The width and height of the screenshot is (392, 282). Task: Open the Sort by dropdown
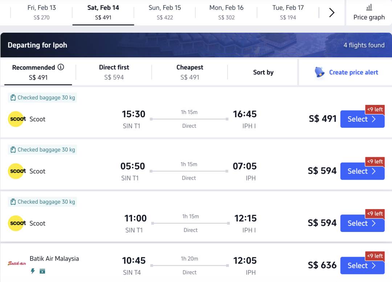pos(263,72)
